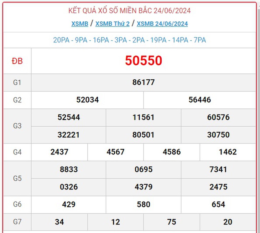Select the G6 number 654
260x233 pixels.
click(218, 204)
